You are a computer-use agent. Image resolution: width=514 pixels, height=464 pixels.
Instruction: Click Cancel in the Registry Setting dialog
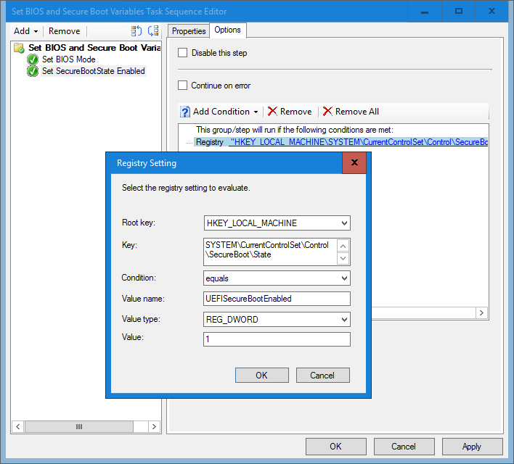coord(322,375)
